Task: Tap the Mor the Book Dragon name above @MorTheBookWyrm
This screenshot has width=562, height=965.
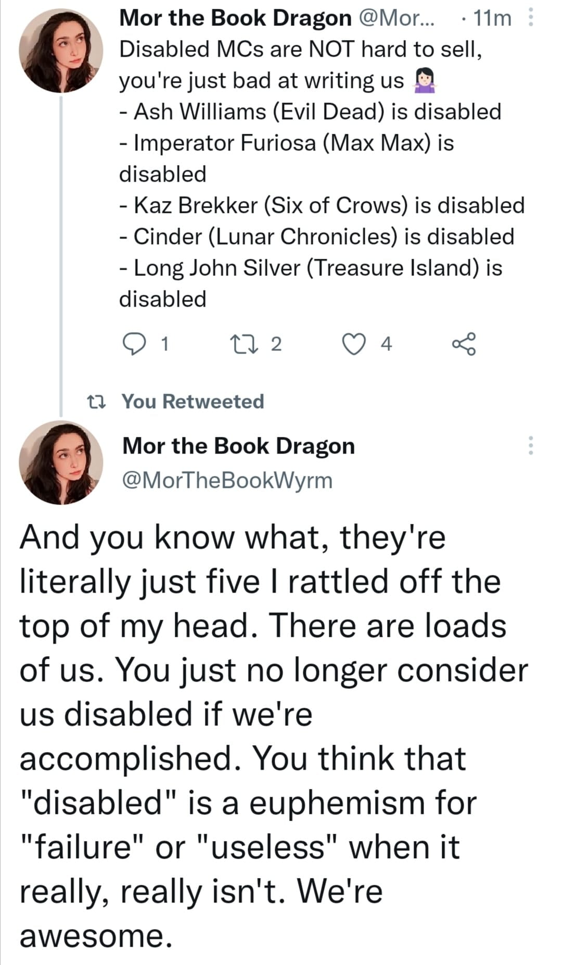Action: (x=238, y=446)
